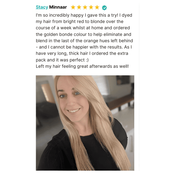Open the reviewer's attached photo

pos(85,123)
